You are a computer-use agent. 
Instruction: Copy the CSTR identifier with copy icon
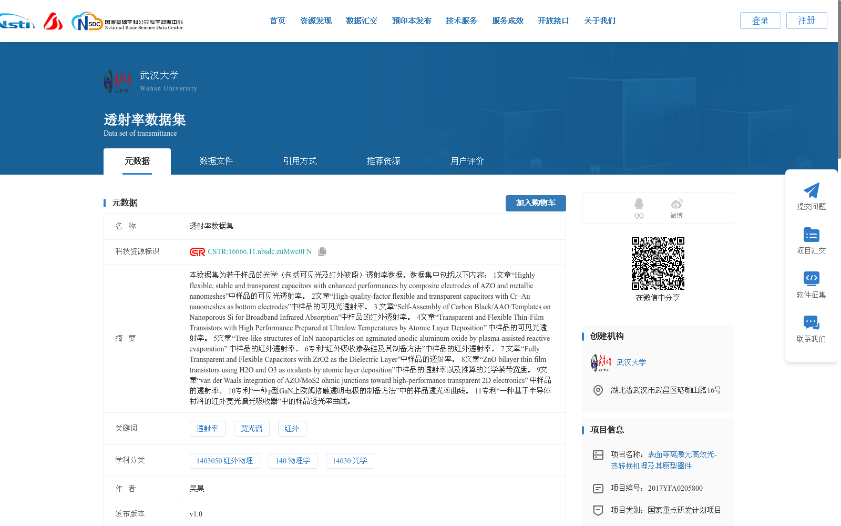point(322,252)
